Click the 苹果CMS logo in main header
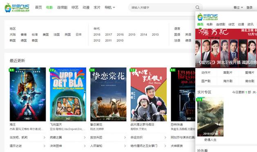The image size is (257, 152). pos(17,8)
